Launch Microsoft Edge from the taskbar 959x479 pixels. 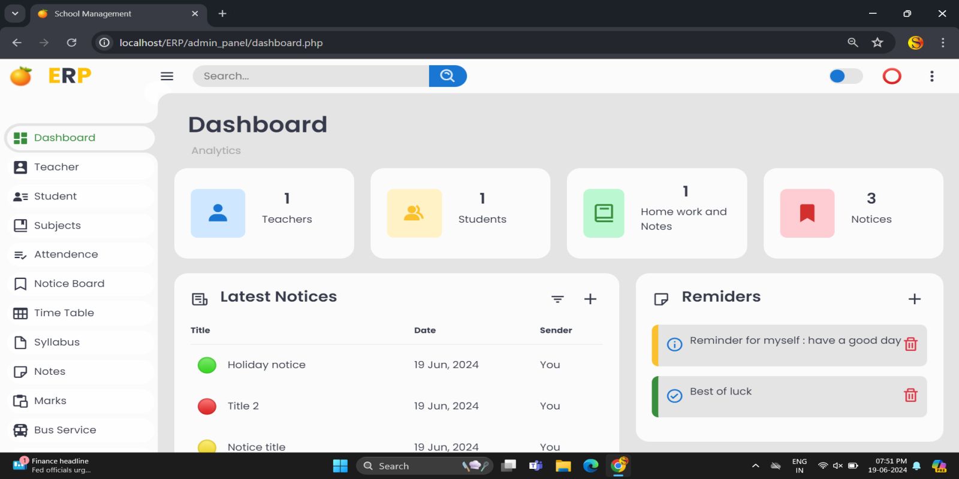(x=591, y=466)
